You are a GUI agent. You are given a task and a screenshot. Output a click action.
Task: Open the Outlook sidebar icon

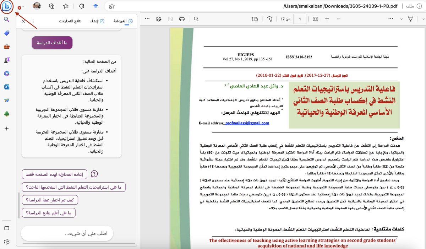point(6,87)
